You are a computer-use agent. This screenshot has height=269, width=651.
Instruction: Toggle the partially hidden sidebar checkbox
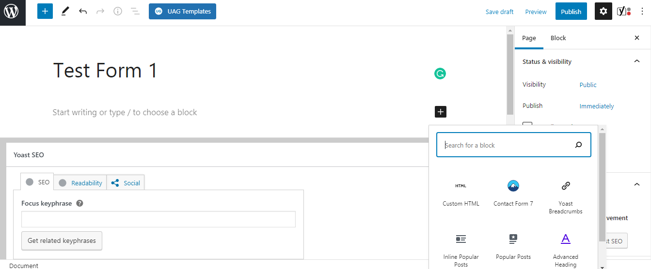(x=527, y=124)
